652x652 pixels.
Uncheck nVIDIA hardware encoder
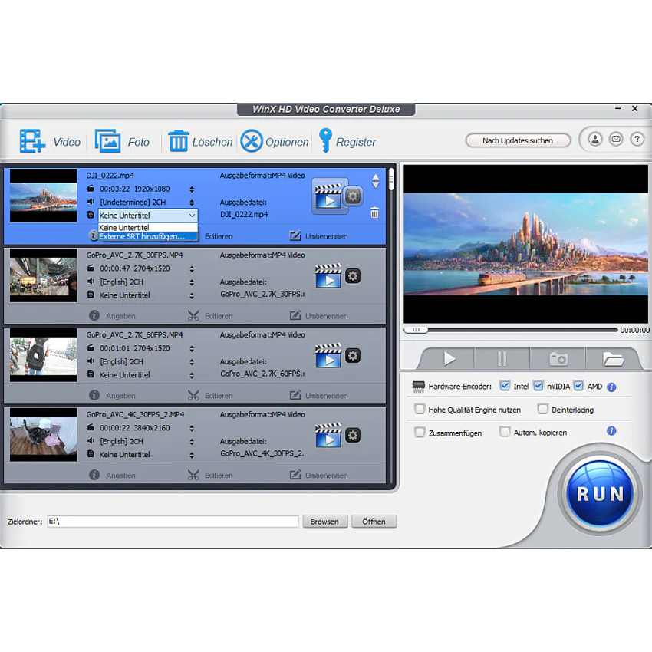click(x=538, y=386)
